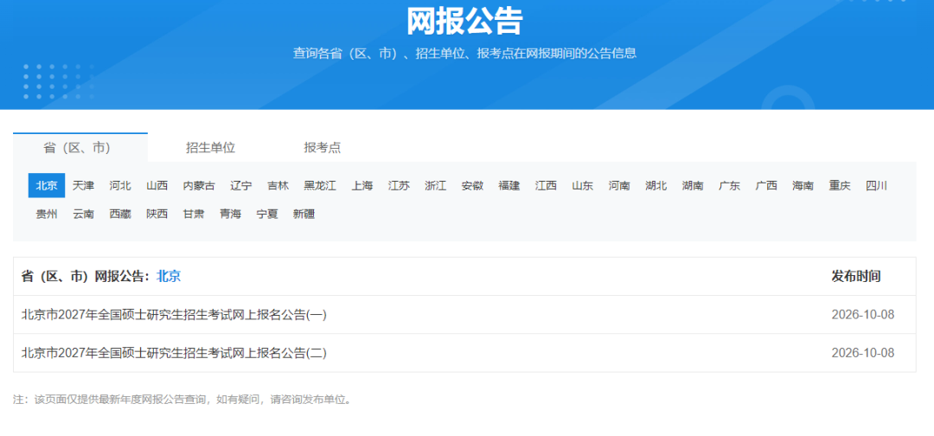Select 宁夏 region

click(267, 215)
